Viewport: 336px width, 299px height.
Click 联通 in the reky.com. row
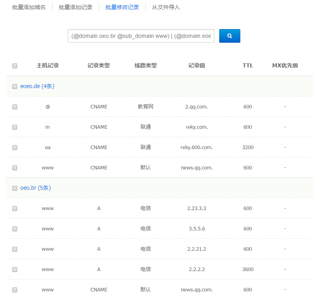(146, 127)
